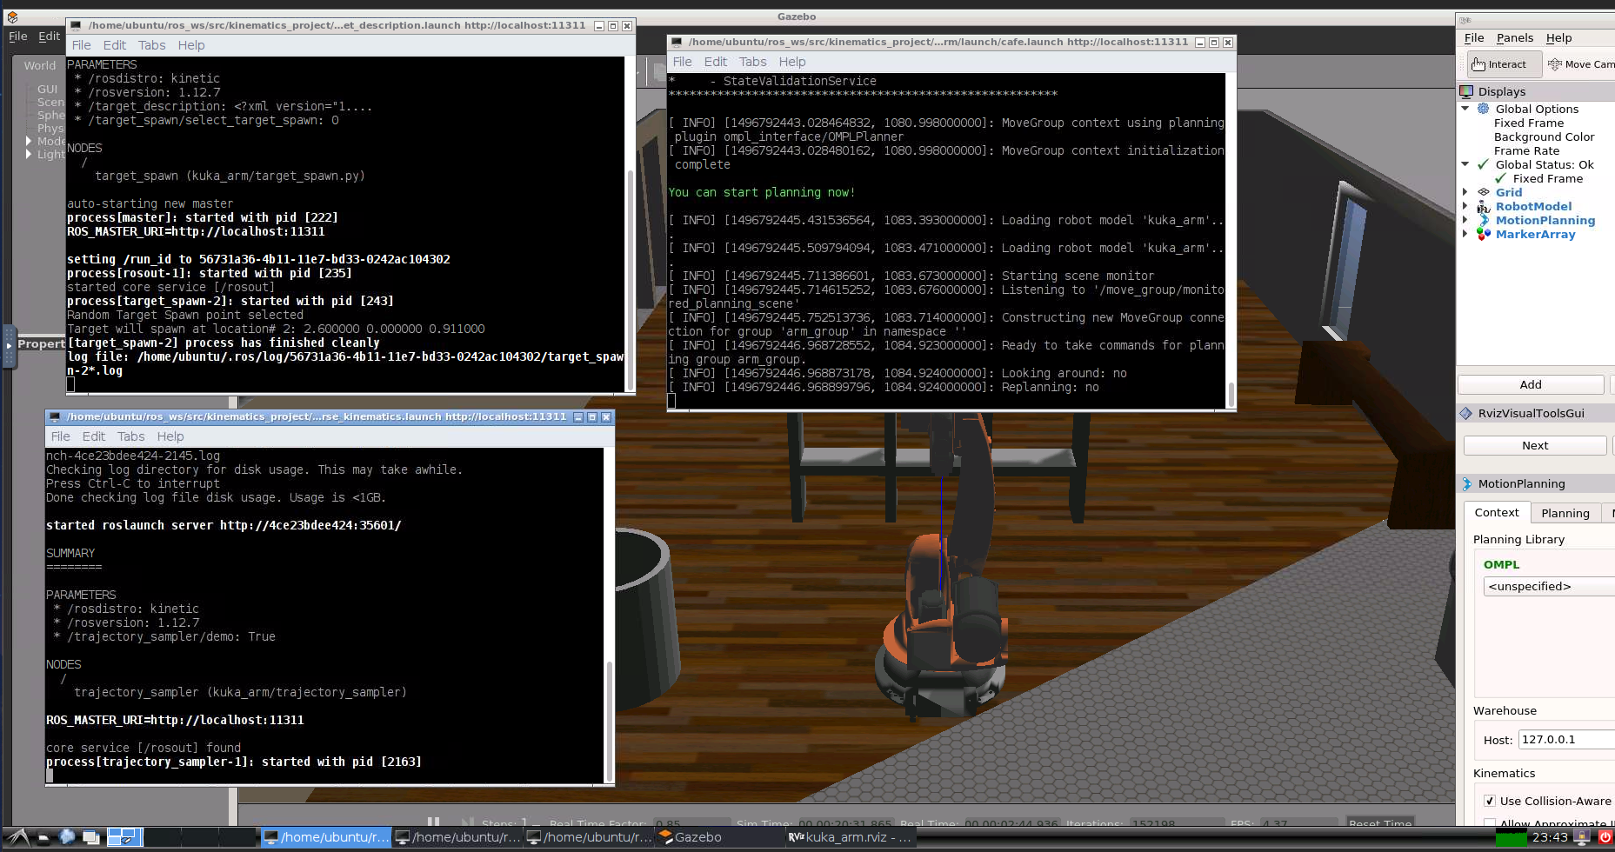Open File menu in cafe.launch terminal
This screenshot has height=852, width=1615.
point(683,62)
